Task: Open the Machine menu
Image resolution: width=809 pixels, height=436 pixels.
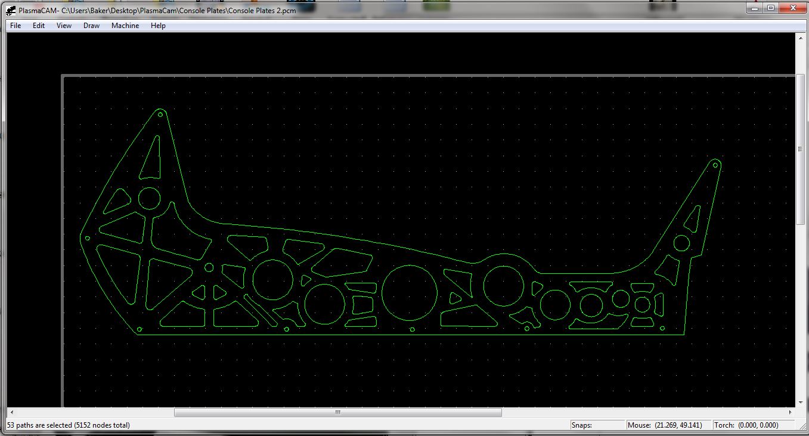Action: (125, 26)
